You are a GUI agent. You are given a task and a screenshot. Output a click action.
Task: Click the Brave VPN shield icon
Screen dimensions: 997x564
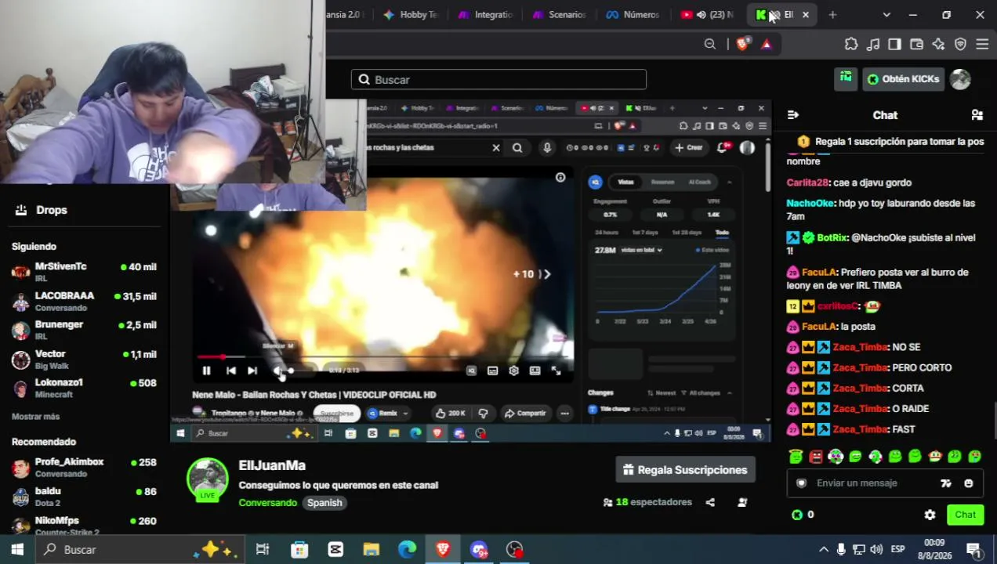(960, 45)
